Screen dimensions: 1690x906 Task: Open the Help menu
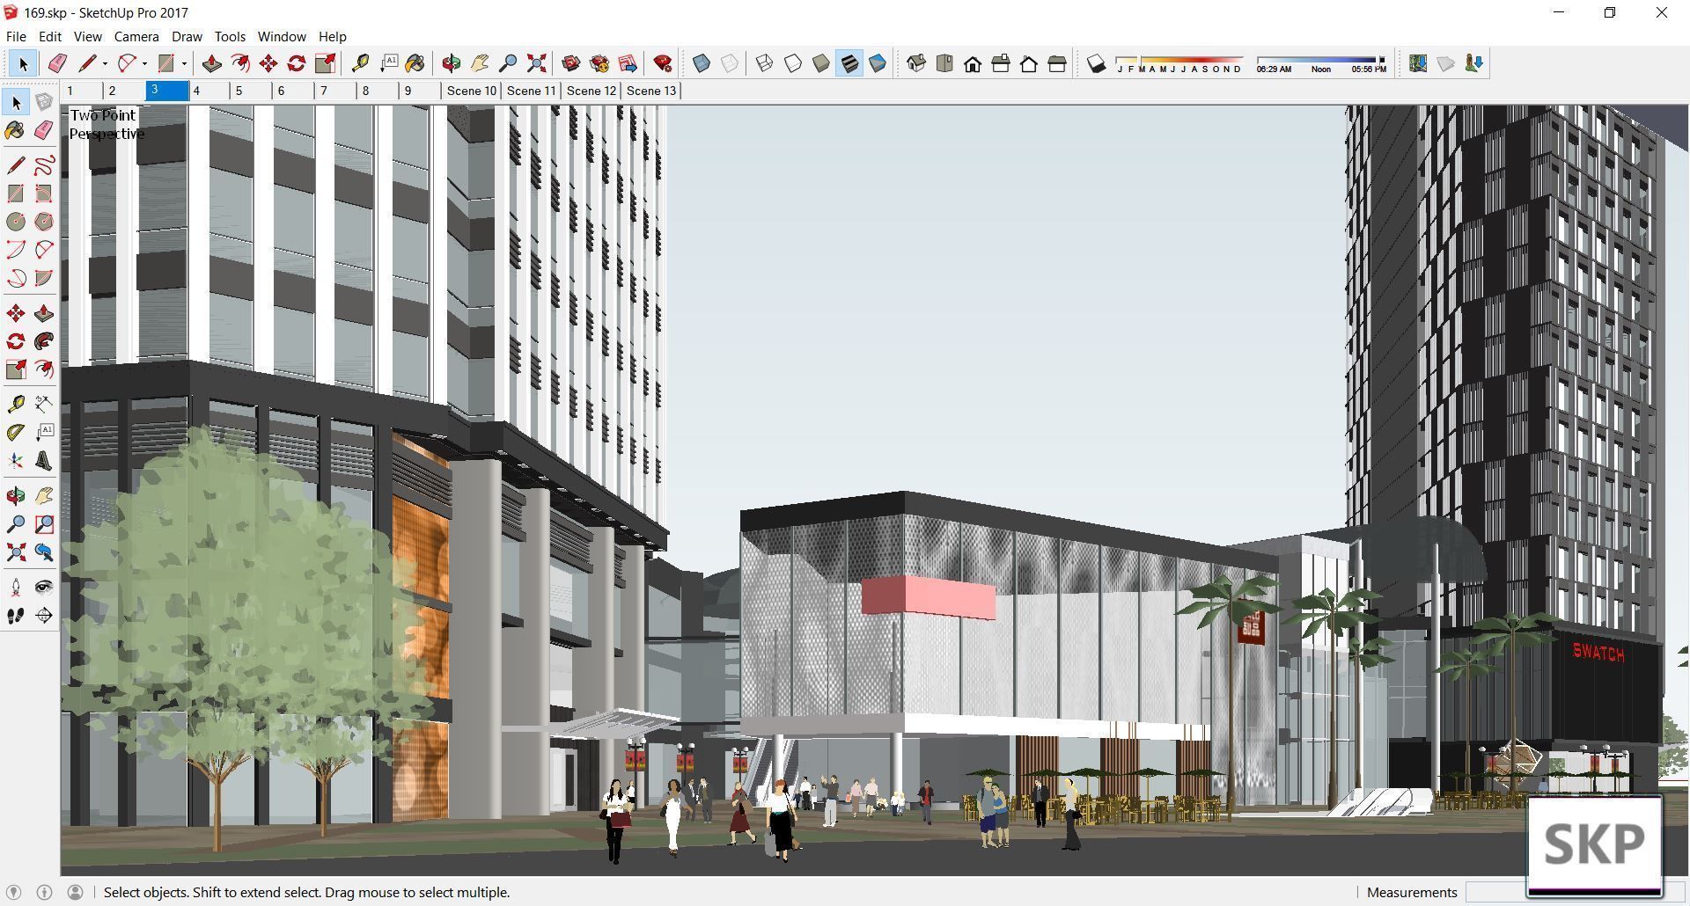point(332,36)
